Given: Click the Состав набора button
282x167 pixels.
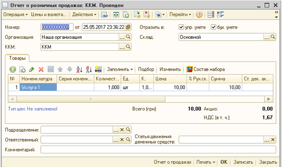Looking at the screenshot, I should click(206, 70).
